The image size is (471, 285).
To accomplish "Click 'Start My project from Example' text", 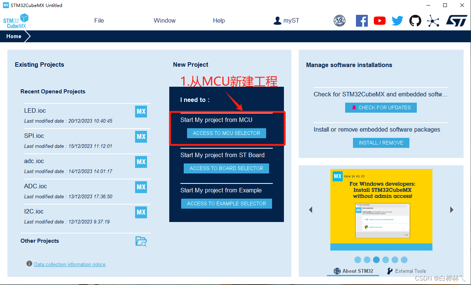I will click(x=221, y=190).
